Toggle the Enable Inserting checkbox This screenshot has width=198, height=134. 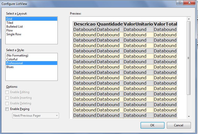click(x=7, y=98)
